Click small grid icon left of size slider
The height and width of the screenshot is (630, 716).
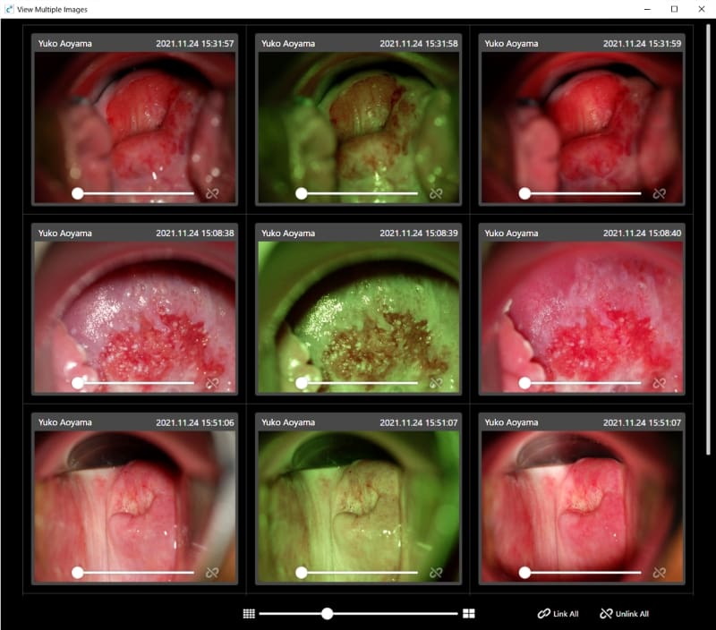249,614
